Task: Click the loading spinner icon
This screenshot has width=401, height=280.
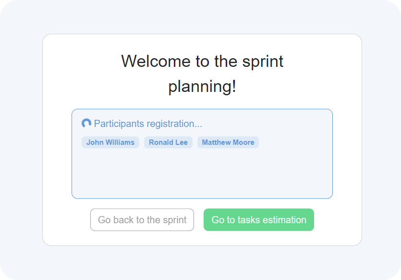Action: [86, 124]
